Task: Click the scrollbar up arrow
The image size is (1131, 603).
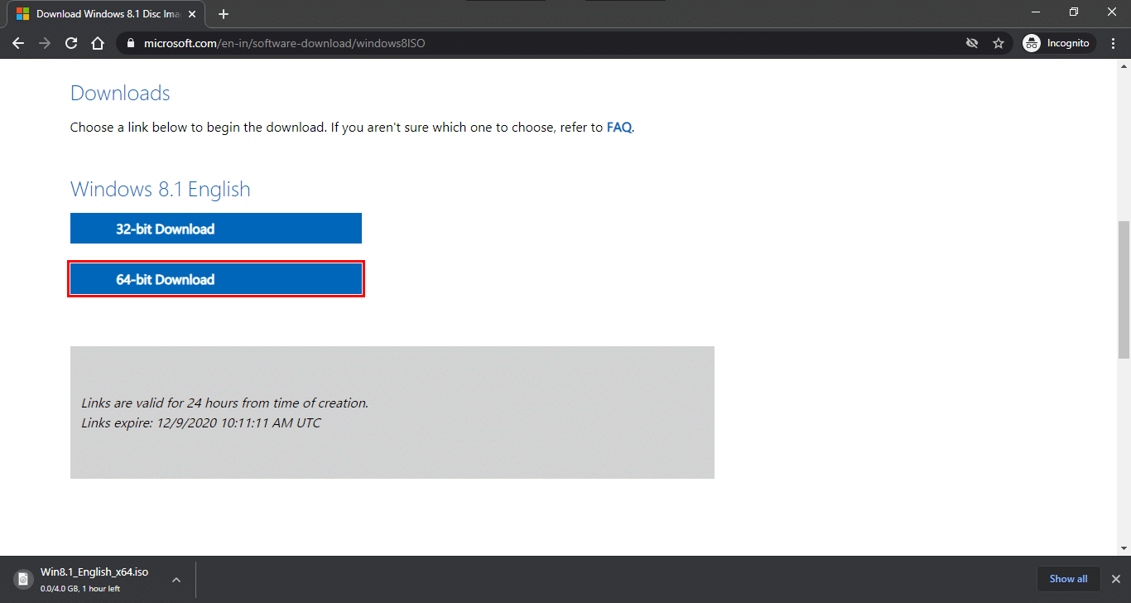Action: pos(1124,66)
